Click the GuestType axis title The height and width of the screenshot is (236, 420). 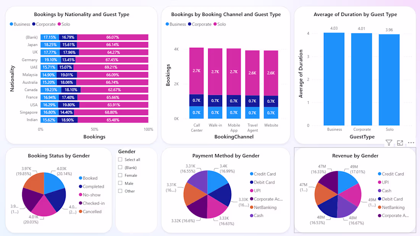tap(362, 137)
